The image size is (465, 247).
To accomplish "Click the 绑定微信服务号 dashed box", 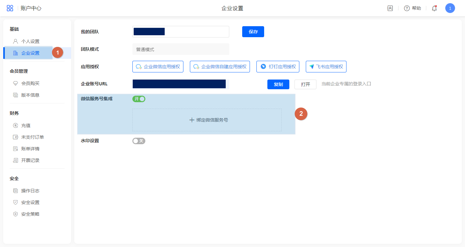I will (207, 120).
